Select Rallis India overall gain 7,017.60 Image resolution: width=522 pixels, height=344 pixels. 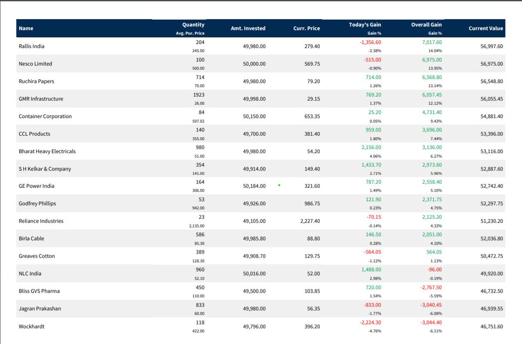click(432, 43)
